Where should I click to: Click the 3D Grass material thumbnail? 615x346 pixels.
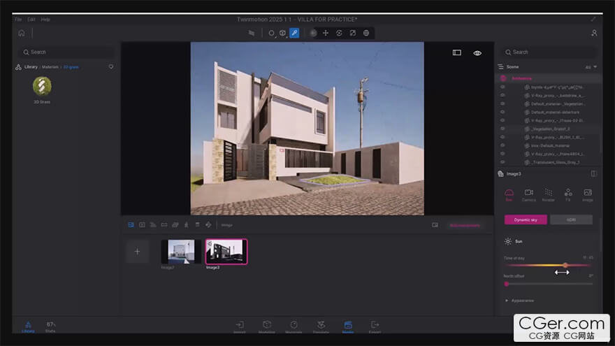[42, 86]
